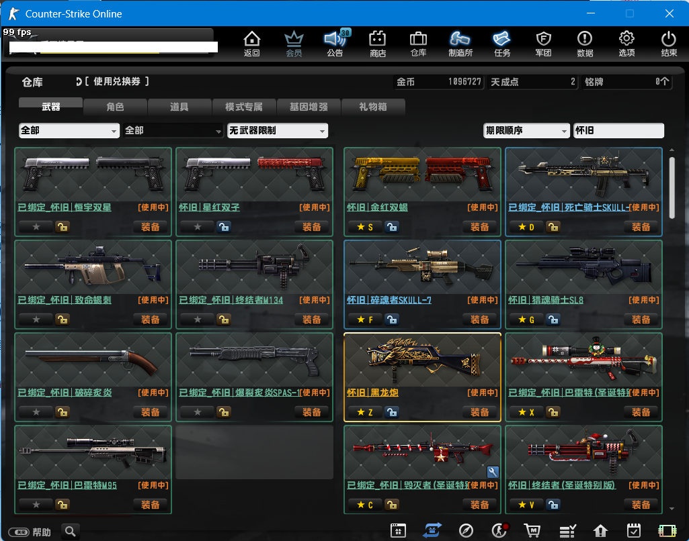This screenshot has height=541, width=689.
Task: Click the 铭牌 count field
Action: click(x=626, y=82)
